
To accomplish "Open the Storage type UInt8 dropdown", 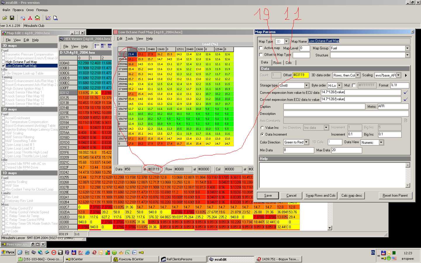I will [306, 85].
